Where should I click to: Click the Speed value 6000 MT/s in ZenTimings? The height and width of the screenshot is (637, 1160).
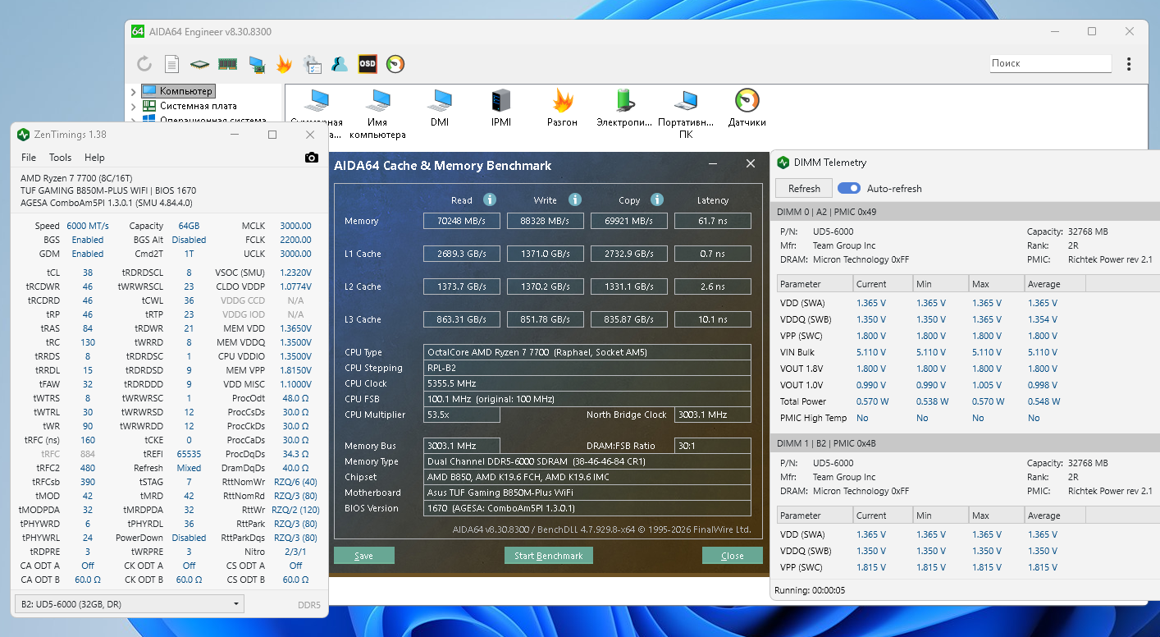(x=88, y=226)
